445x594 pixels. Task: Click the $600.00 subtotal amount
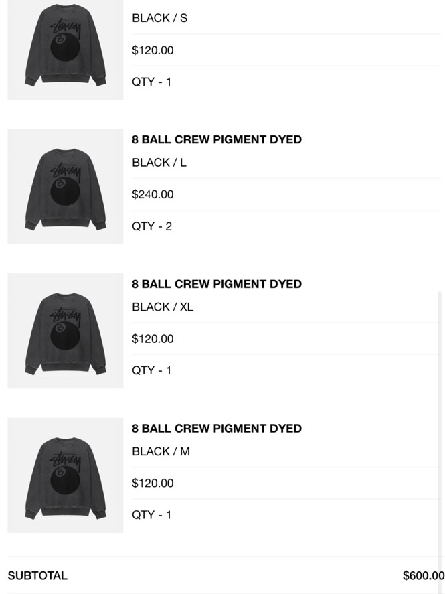(x=423, y=576)
